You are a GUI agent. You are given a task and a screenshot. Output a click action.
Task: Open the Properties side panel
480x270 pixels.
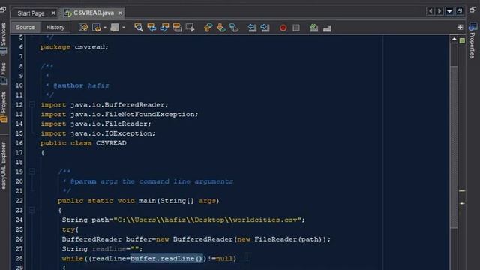472,40
